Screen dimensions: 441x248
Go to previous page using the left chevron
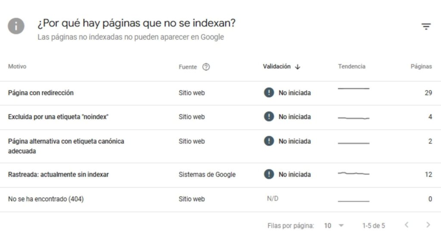click(x=407, y=225)
